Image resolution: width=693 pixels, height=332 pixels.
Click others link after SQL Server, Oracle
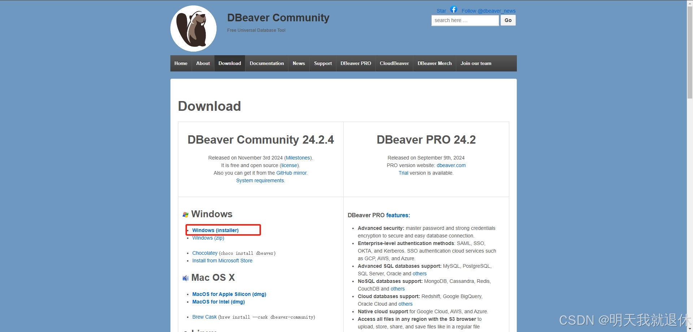coord(419,274)
